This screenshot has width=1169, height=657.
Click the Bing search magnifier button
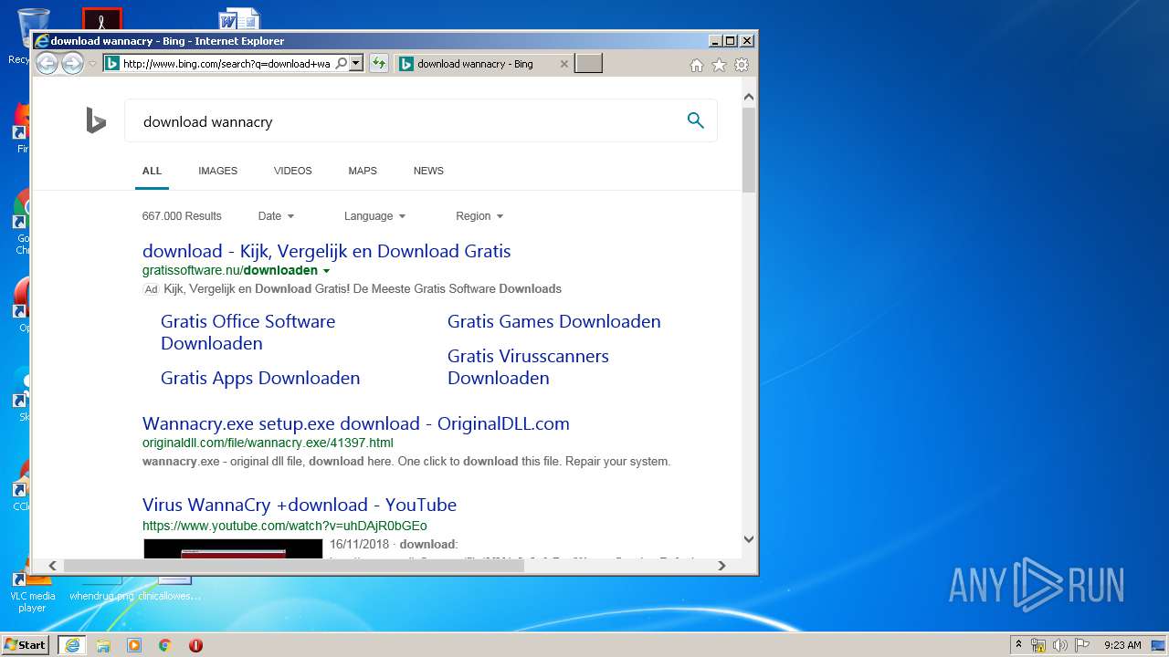tap(696, 120)
